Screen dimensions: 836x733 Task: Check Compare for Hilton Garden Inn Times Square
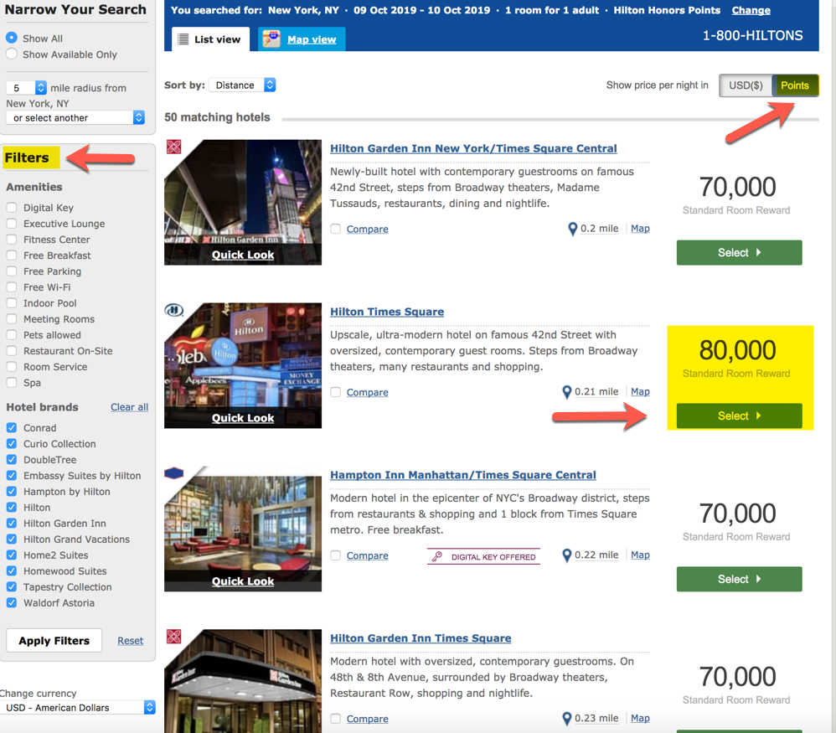335,719
